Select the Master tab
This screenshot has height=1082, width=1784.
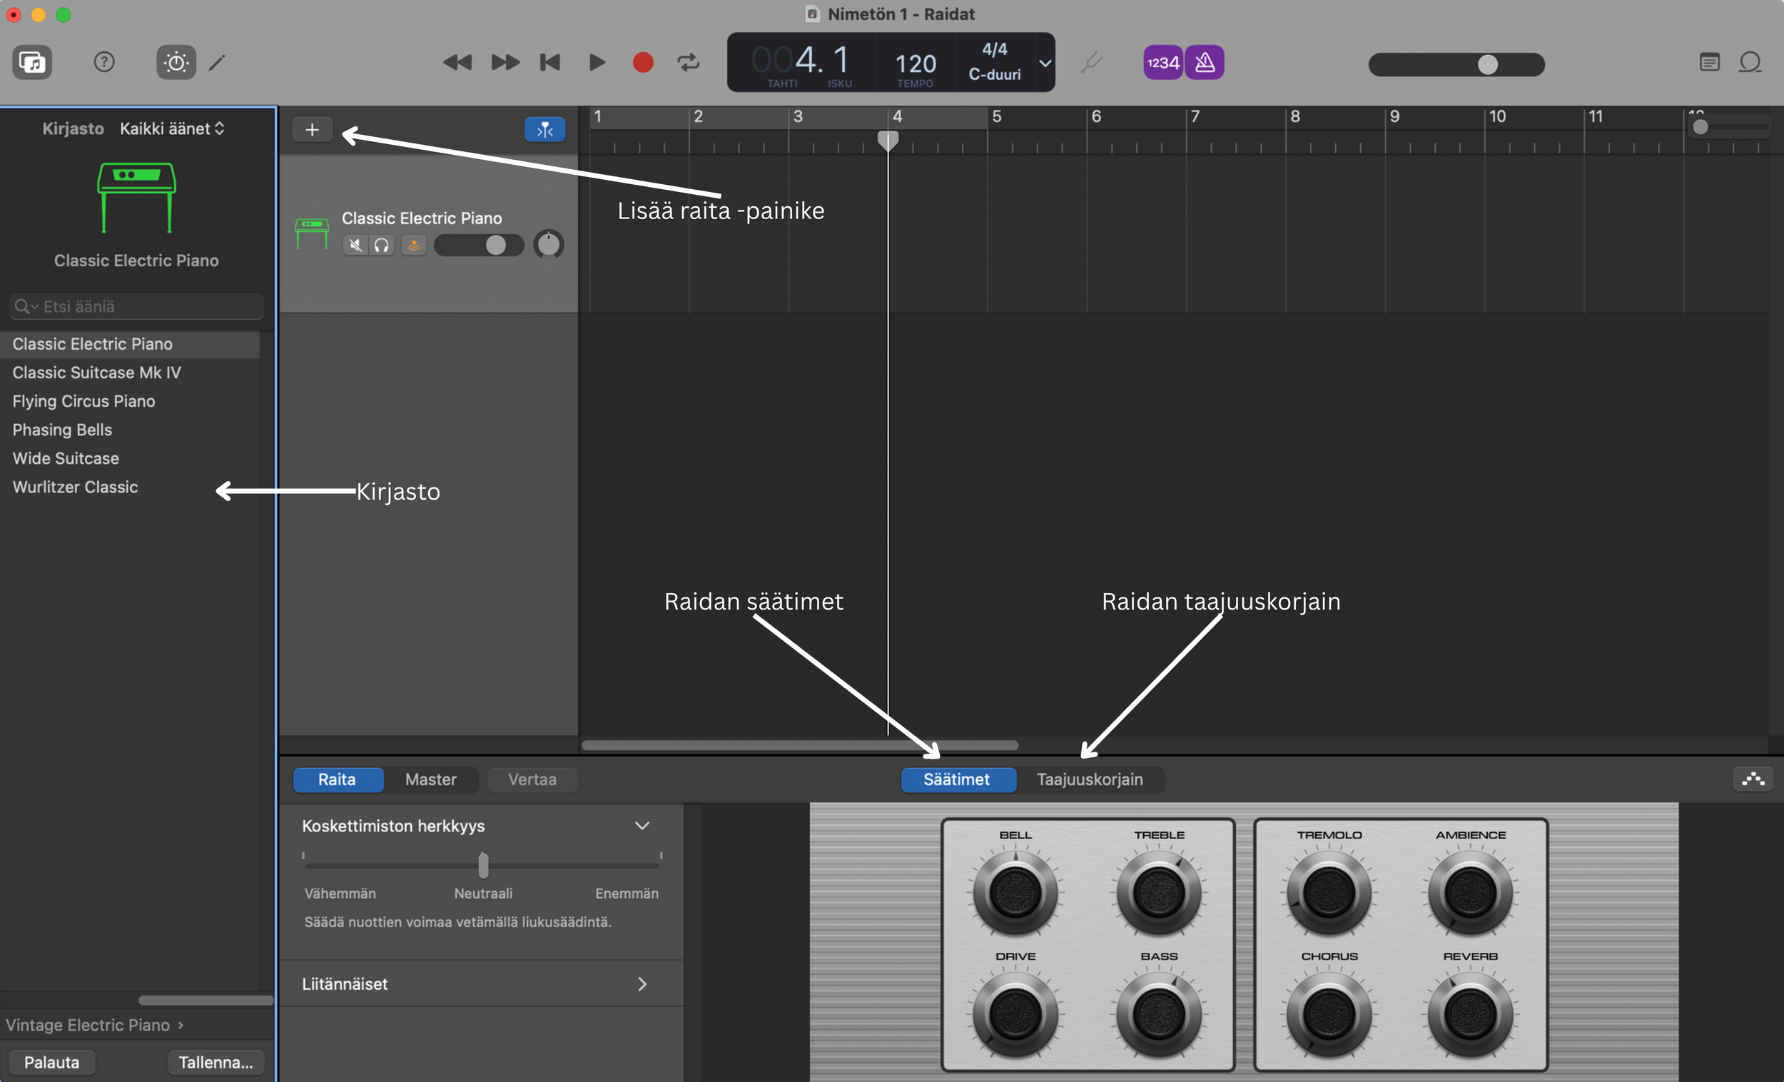430,779
